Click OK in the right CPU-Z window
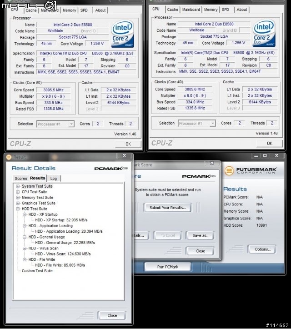This screenshot has height=329, width=291. pos(270,143)
